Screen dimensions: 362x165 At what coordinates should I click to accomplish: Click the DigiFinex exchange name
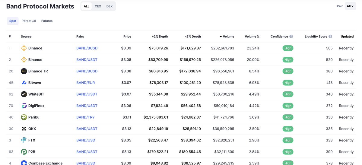tap(36, 106)
